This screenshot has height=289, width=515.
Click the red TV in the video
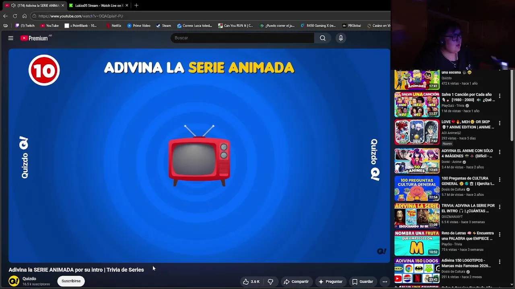coord(199,156)
